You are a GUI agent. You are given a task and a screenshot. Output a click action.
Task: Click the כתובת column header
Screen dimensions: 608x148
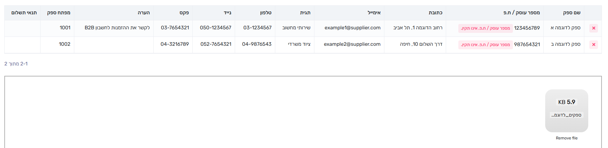[435, 13]
